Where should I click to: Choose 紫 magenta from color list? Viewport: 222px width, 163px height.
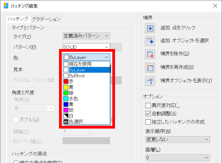[x=87, y=110]
